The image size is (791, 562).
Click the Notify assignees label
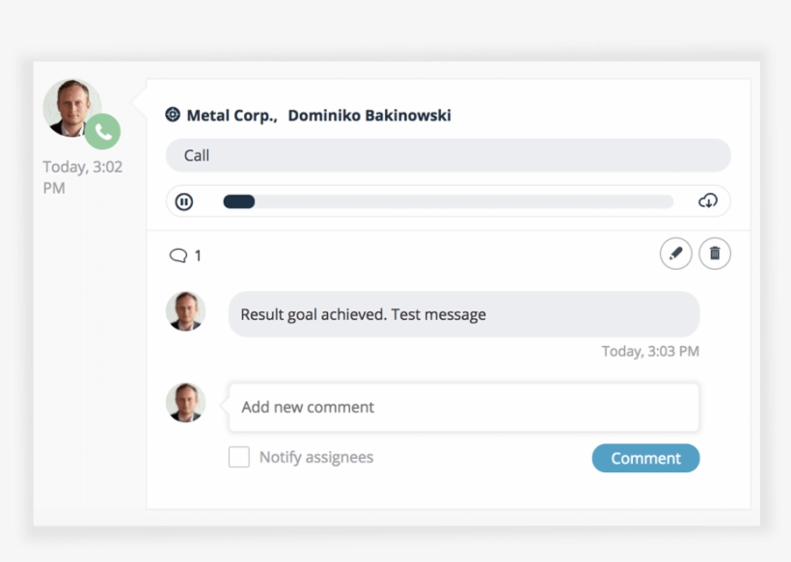[x=315, y=458]
